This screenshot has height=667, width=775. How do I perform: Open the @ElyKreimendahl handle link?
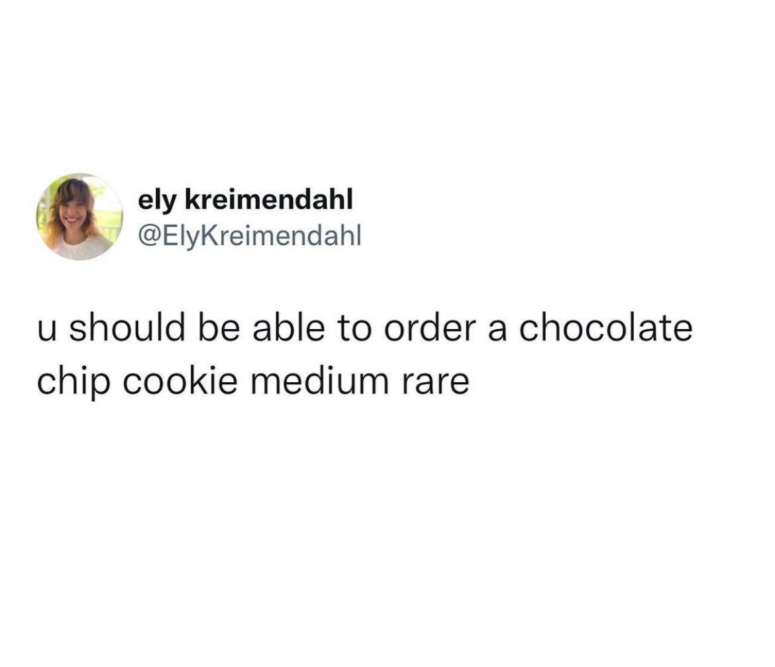(x=250, y=235)
